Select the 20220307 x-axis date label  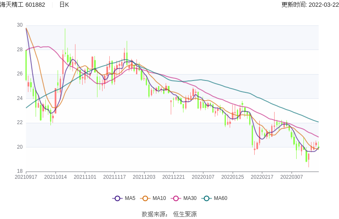pyautogui.click(x=292, y=177)
